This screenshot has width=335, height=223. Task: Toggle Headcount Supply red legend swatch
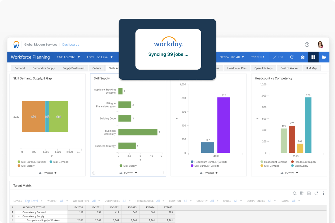pyautogui.click(x=293, y=162)
